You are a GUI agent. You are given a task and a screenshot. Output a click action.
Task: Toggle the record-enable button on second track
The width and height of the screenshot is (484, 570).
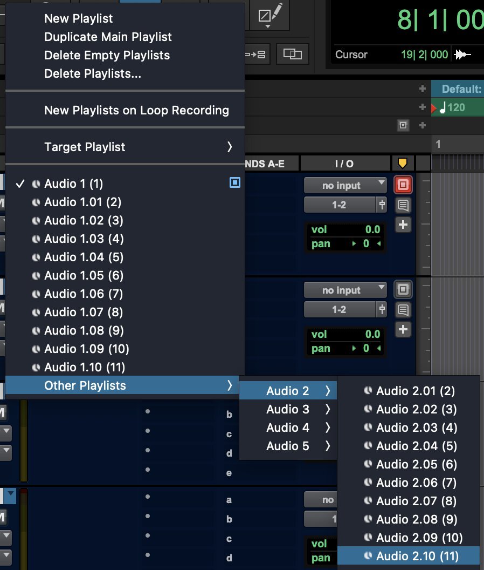pyautogui.click(x=403, y=289)
